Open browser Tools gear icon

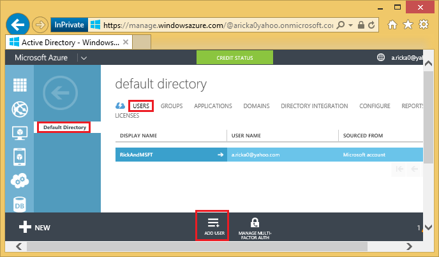pyautogui.click(x=424, y=25)
